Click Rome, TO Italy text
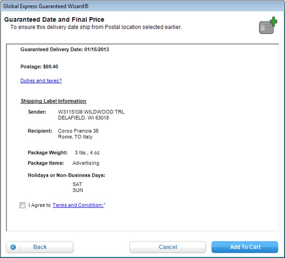The width and height of the screenshot is (285, 258). point(75,137)
